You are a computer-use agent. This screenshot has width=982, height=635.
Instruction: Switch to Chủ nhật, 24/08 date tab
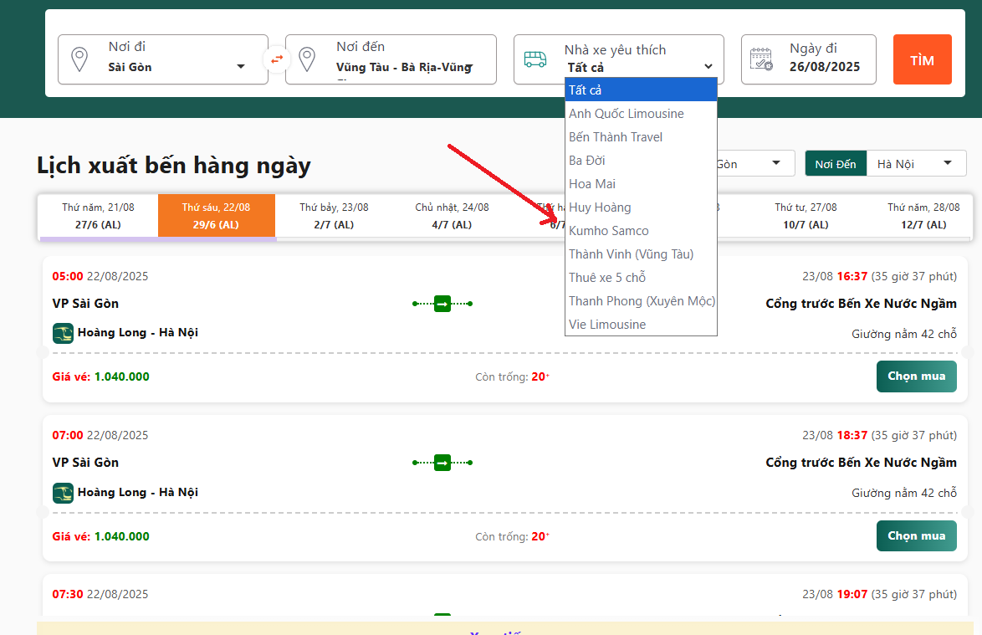click(x=453, y=215)
